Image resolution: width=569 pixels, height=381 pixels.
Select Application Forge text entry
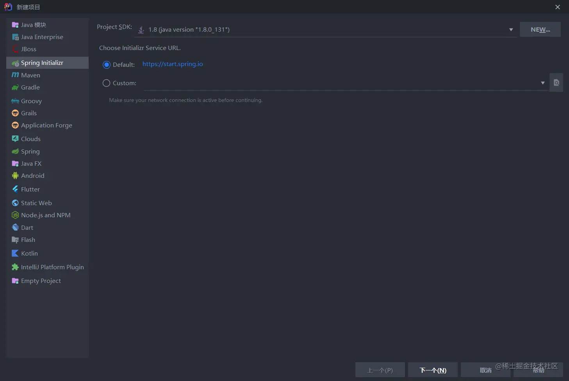tap(46, 125)
